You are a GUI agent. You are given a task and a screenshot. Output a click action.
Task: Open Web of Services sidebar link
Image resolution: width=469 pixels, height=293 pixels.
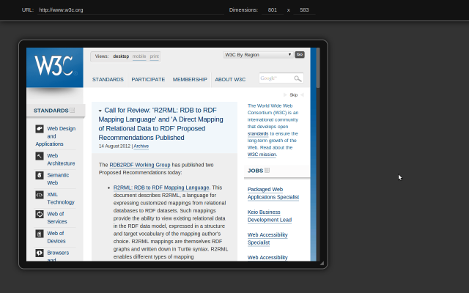coord(57,218)
